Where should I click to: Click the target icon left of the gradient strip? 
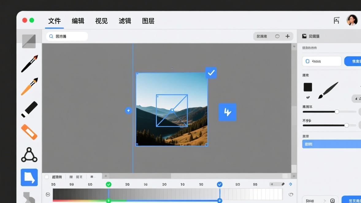(48, 194)
